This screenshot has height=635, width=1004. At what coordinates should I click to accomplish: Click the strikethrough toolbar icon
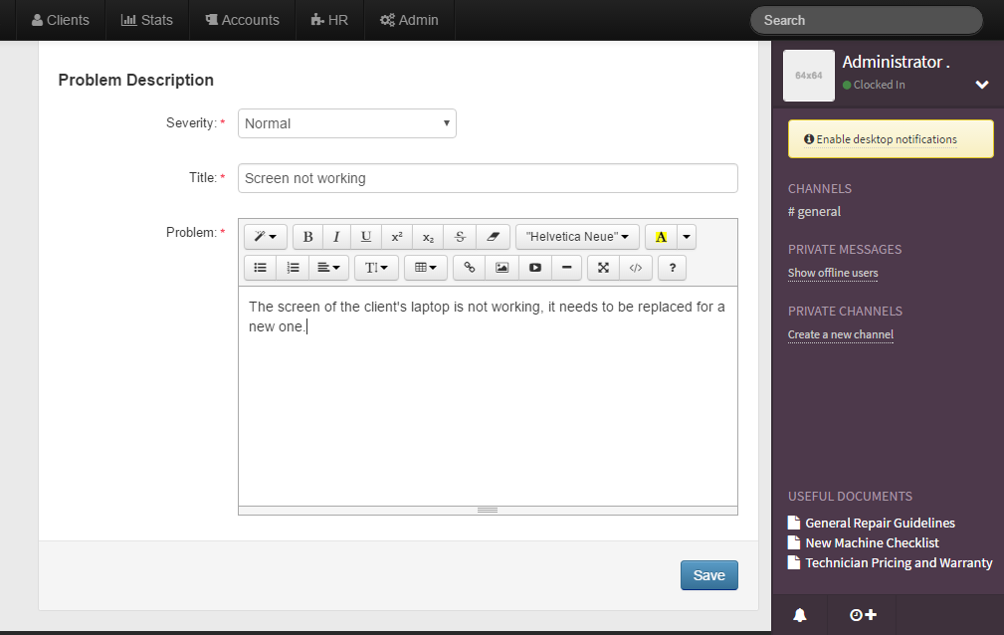click(x=459, y=237)
